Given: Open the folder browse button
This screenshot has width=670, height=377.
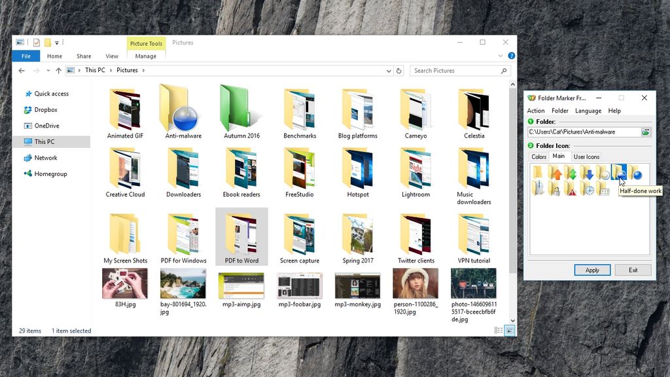Looking at the screenshot, I should pyautogui.click(x=646, y=131).
